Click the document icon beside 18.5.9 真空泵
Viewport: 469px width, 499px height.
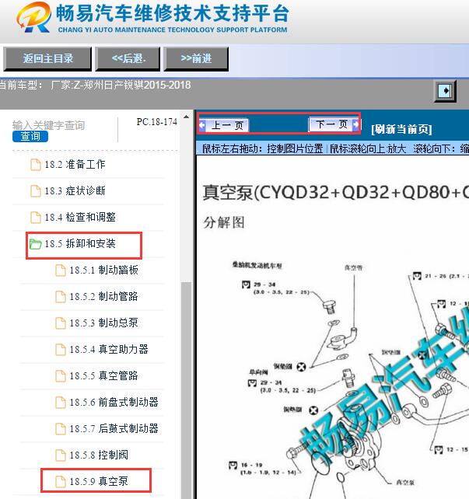coord(61,481)
